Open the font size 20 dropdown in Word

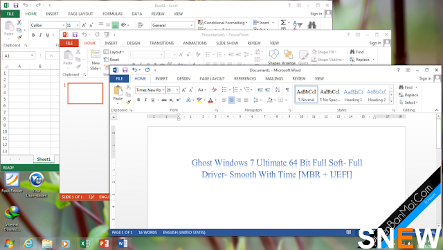tap(177, 90)
